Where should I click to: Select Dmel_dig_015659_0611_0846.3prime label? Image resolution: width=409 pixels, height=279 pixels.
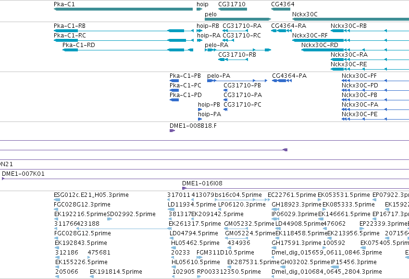327,253
